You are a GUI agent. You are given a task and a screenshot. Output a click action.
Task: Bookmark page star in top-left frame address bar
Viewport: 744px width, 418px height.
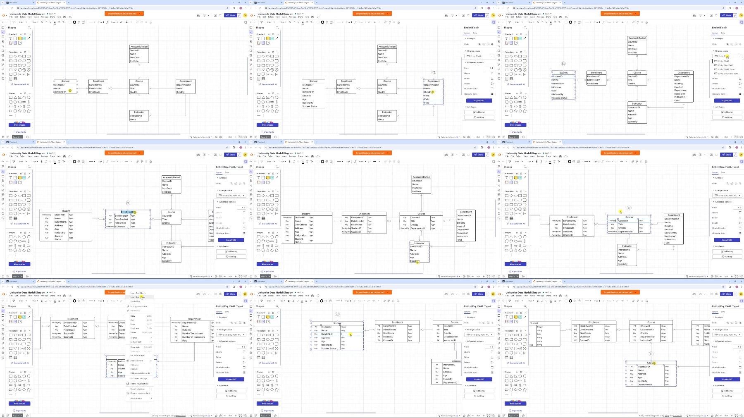click(x=227, y=8)
